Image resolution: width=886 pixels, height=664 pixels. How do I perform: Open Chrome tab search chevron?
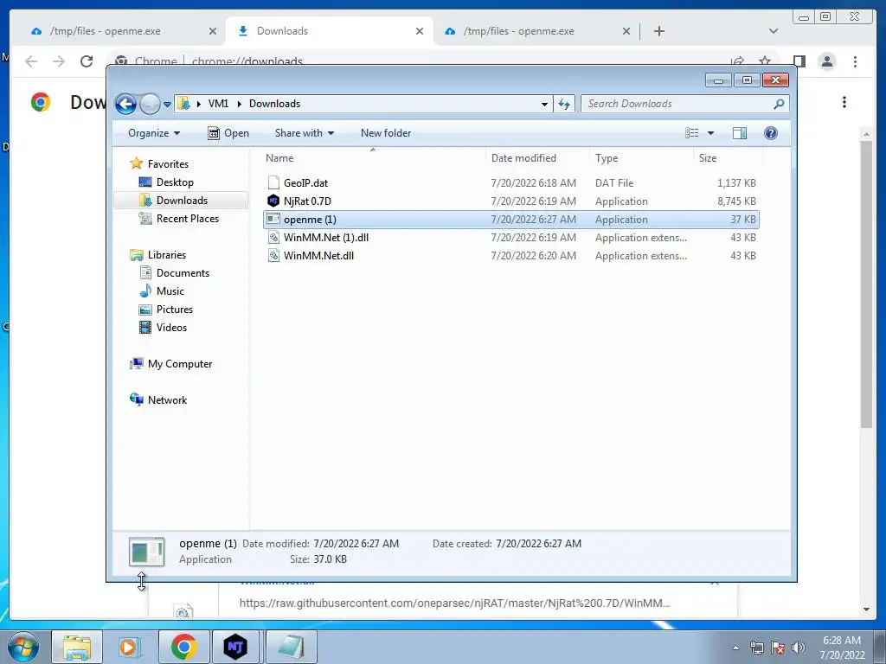(x=774, y=31)
